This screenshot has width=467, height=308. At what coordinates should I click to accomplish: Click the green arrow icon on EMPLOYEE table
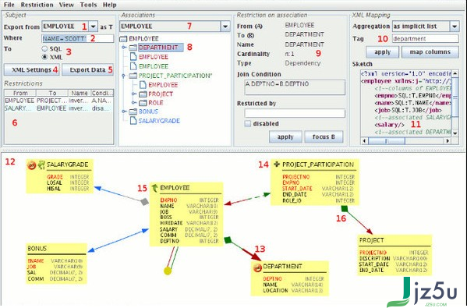point(154,188)
